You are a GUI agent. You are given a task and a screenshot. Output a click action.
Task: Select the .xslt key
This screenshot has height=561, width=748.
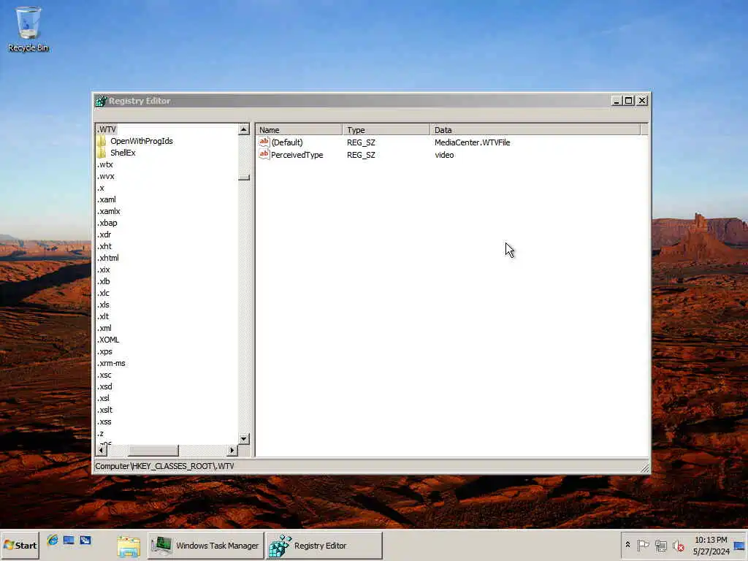point(105,410)
